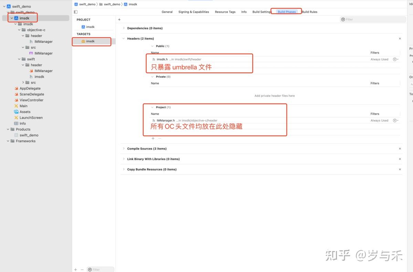Remove the Copy Bundle Resources phase with its x button
This screenshot has height=272, width=413.
[x=400, y=169]
